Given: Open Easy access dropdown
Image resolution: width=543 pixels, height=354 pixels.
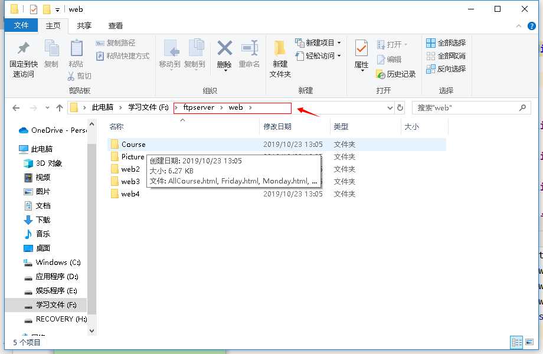Looking at the screenshot, I should click(318, 55).
